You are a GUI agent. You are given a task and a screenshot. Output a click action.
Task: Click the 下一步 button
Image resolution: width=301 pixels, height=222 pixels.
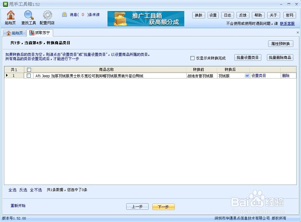(x=163, y=207)
